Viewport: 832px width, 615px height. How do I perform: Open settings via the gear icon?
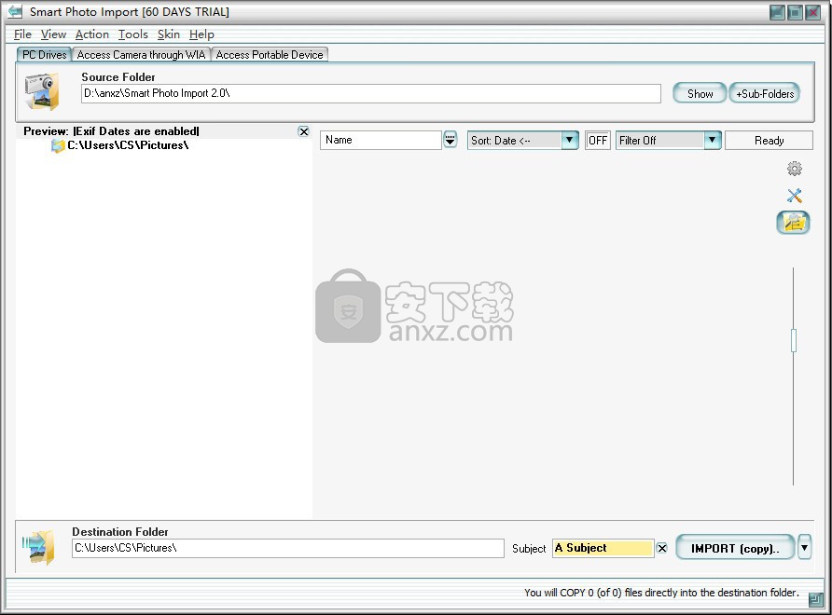(795, 169)
